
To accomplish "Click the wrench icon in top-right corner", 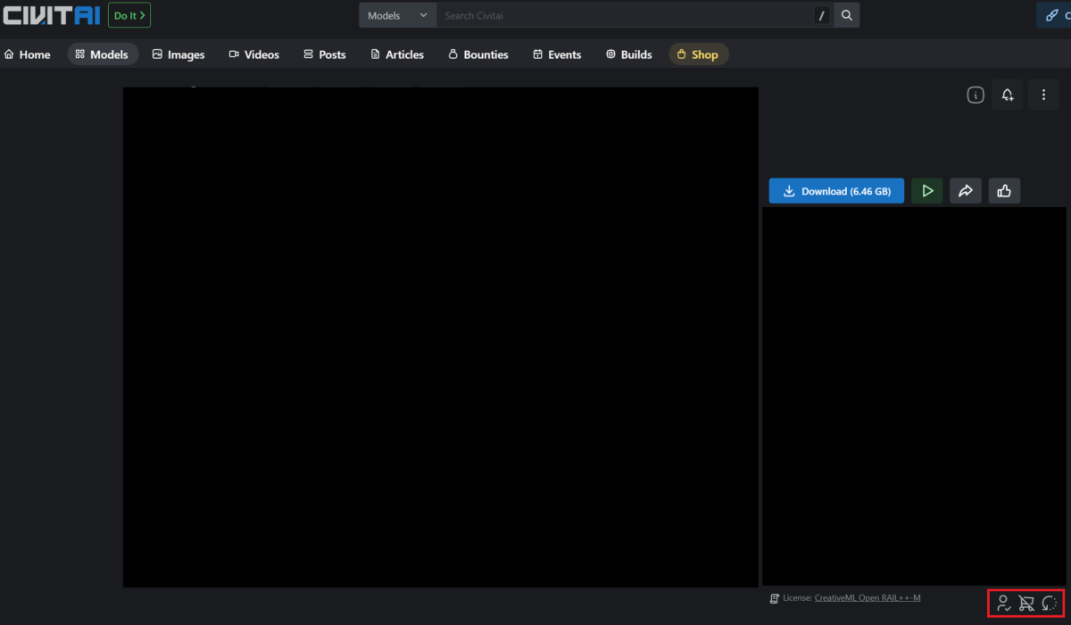I will [x=1053, y=14].
